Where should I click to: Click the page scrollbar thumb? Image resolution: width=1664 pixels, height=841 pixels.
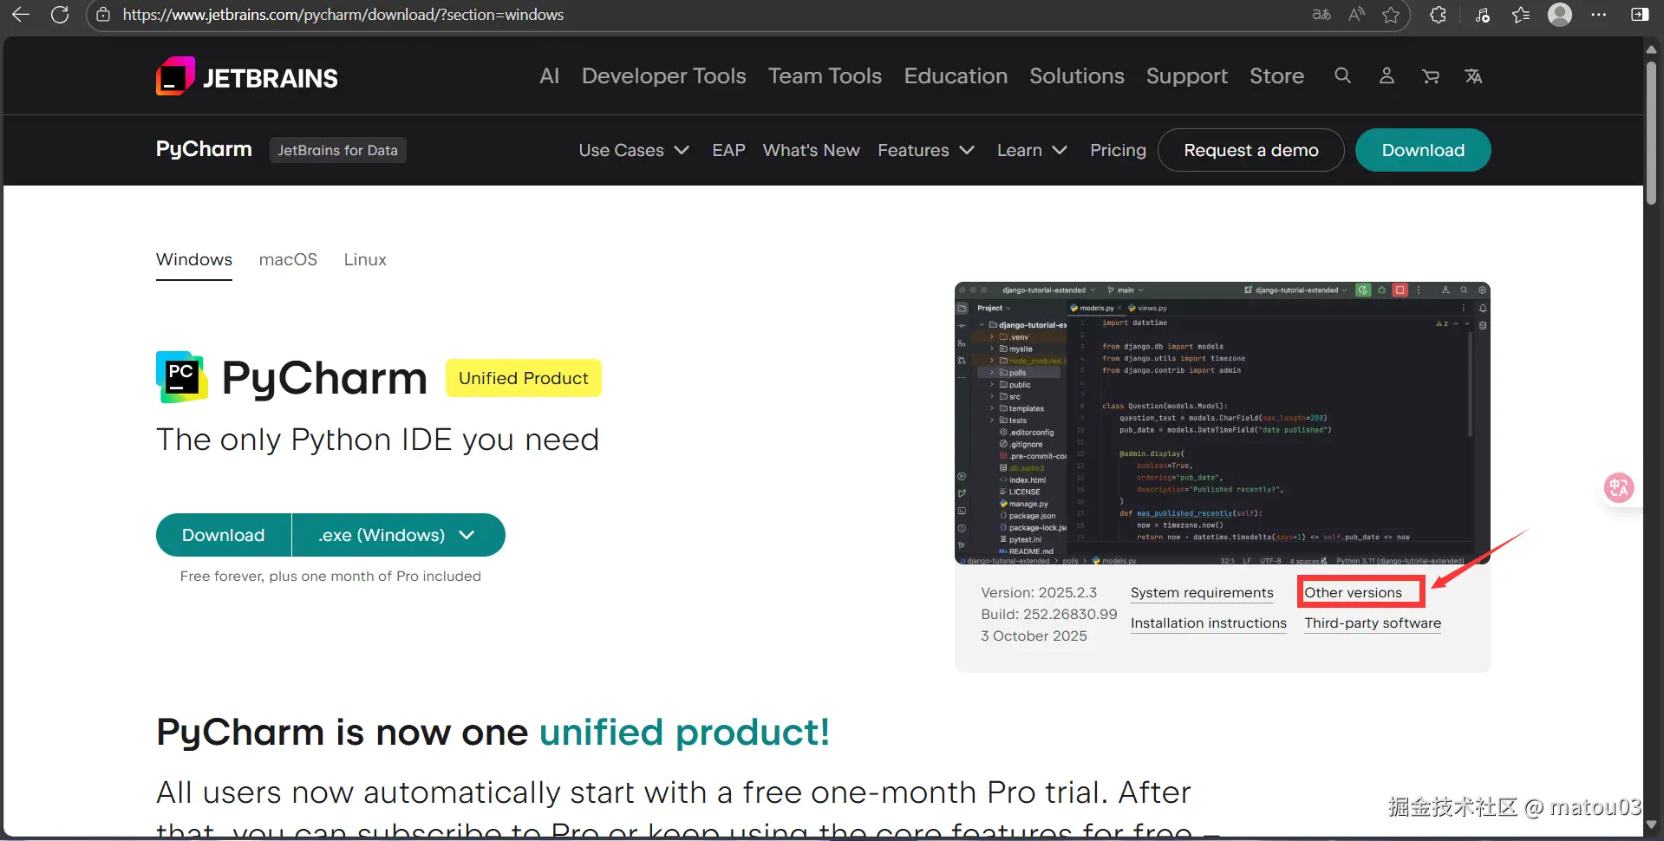[x=1652, y=133]
